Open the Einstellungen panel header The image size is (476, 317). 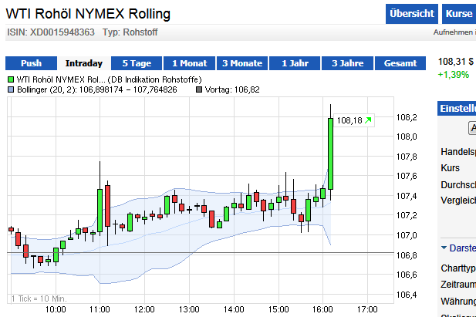click(x=457, y=109)
